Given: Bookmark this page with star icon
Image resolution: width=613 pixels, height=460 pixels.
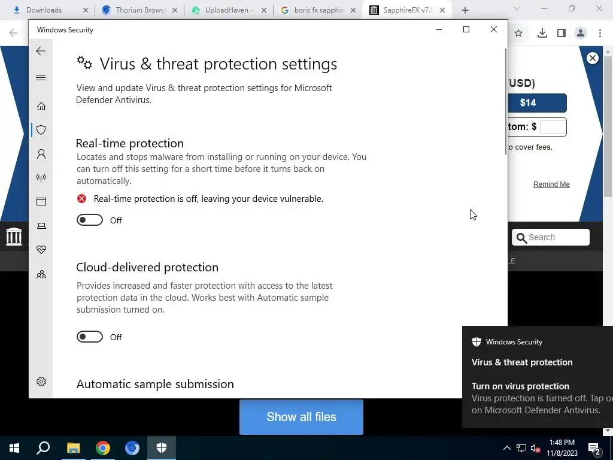Looking at the screenshot, I should pos(518,34).
